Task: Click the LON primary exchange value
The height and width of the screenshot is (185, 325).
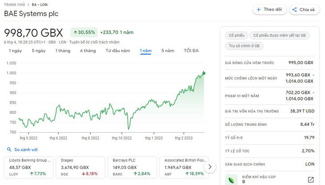Action: point(310,164)
